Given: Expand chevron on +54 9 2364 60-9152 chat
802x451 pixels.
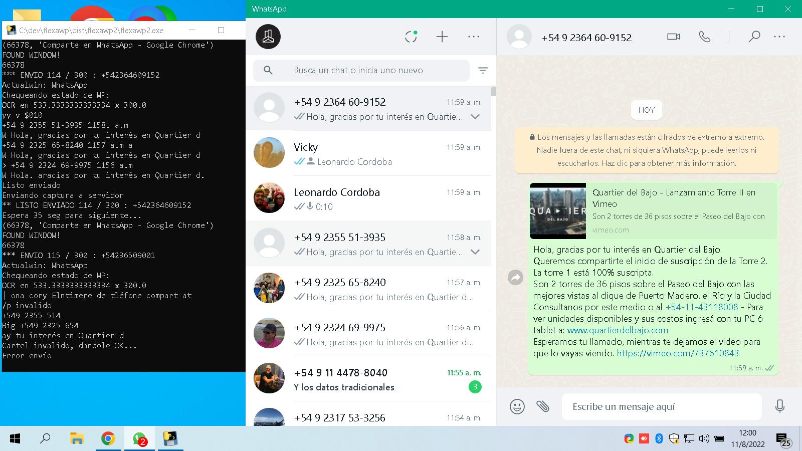Looking at the screenshot, I should click(475, 117).
